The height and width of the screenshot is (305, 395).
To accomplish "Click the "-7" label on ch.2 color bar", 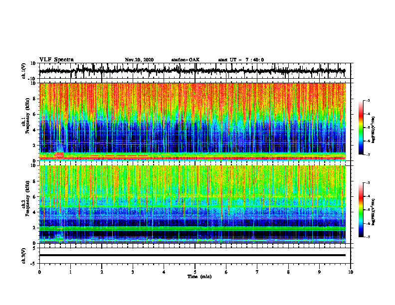I will (368, 237).
